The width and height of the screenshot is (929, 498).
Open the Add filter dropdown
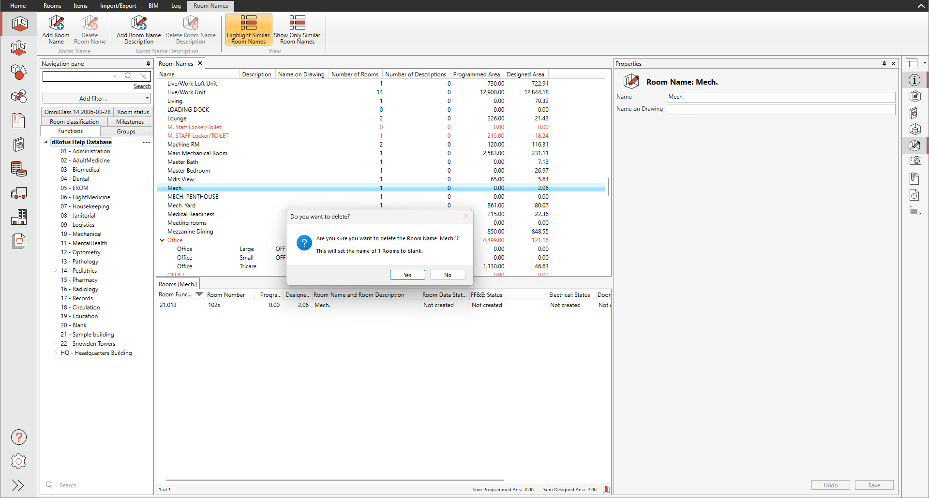(x=97, y=98)
